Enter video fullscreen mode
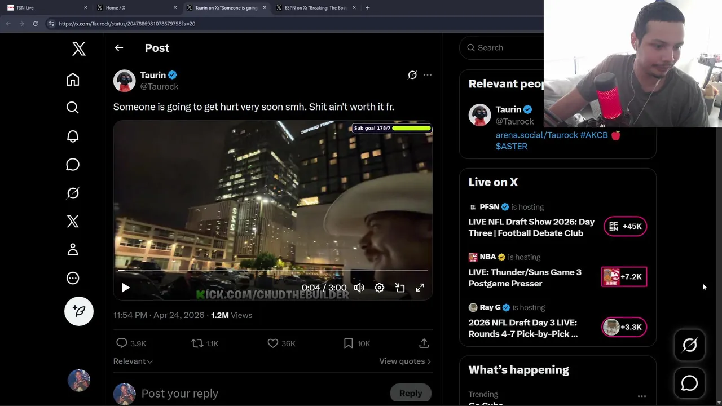Viewport: 722px width, 406px height. pos(420,288)
